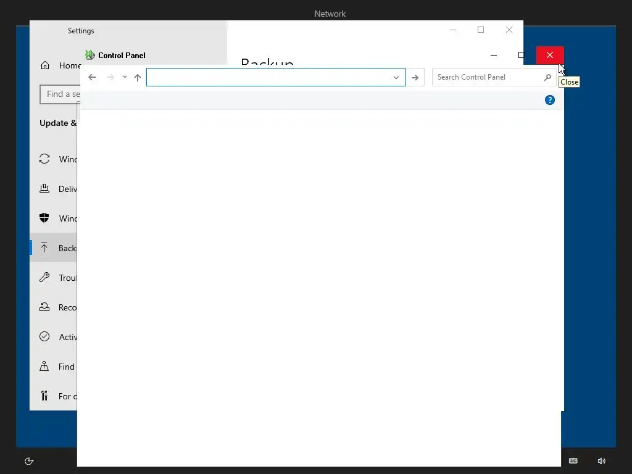The width and height of the screenshot is (632, 474).
Task: Click the Find a setting search box
Action: tap(60, 94)
